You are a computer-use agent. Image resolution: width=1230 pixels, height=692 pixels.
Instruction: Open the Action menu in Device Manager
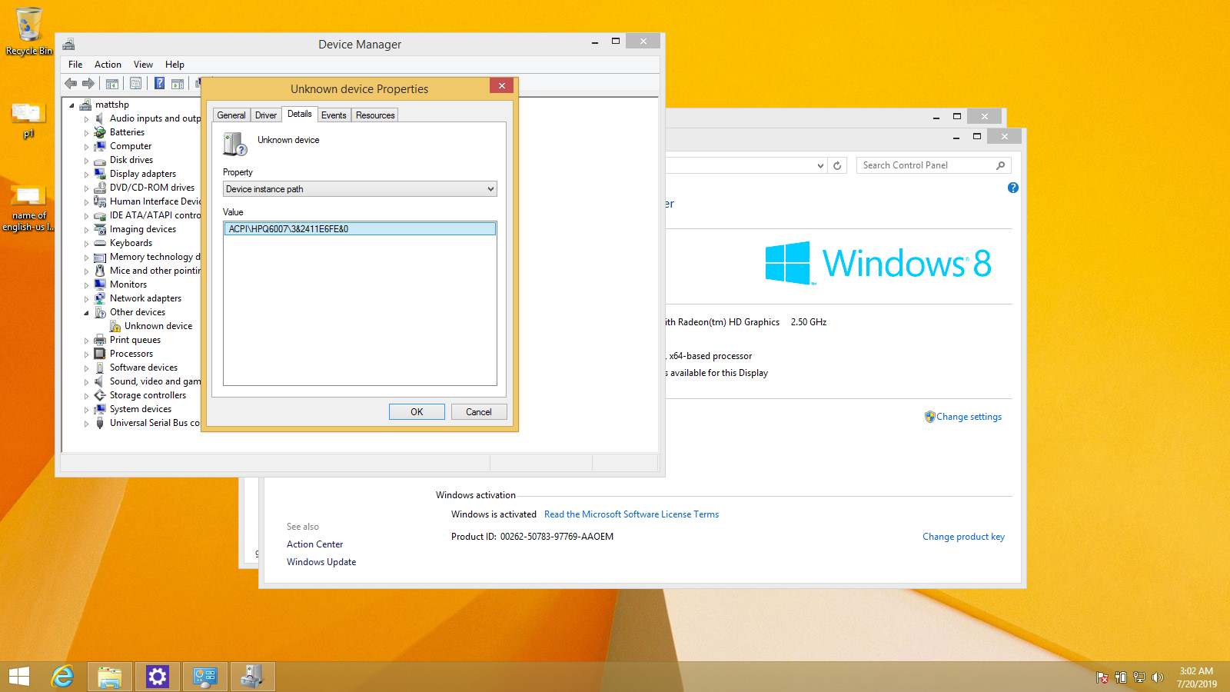(x=108, y=65)
